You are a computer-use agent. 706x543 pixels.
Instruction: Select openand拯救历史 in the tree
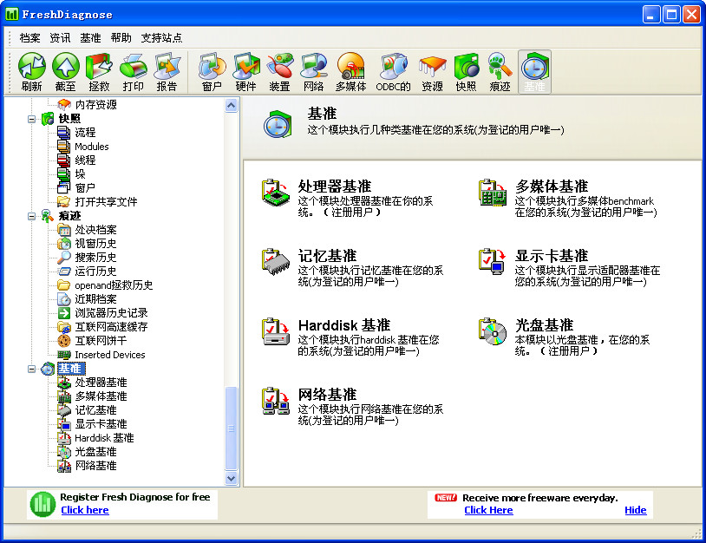(x=114, y=285)
